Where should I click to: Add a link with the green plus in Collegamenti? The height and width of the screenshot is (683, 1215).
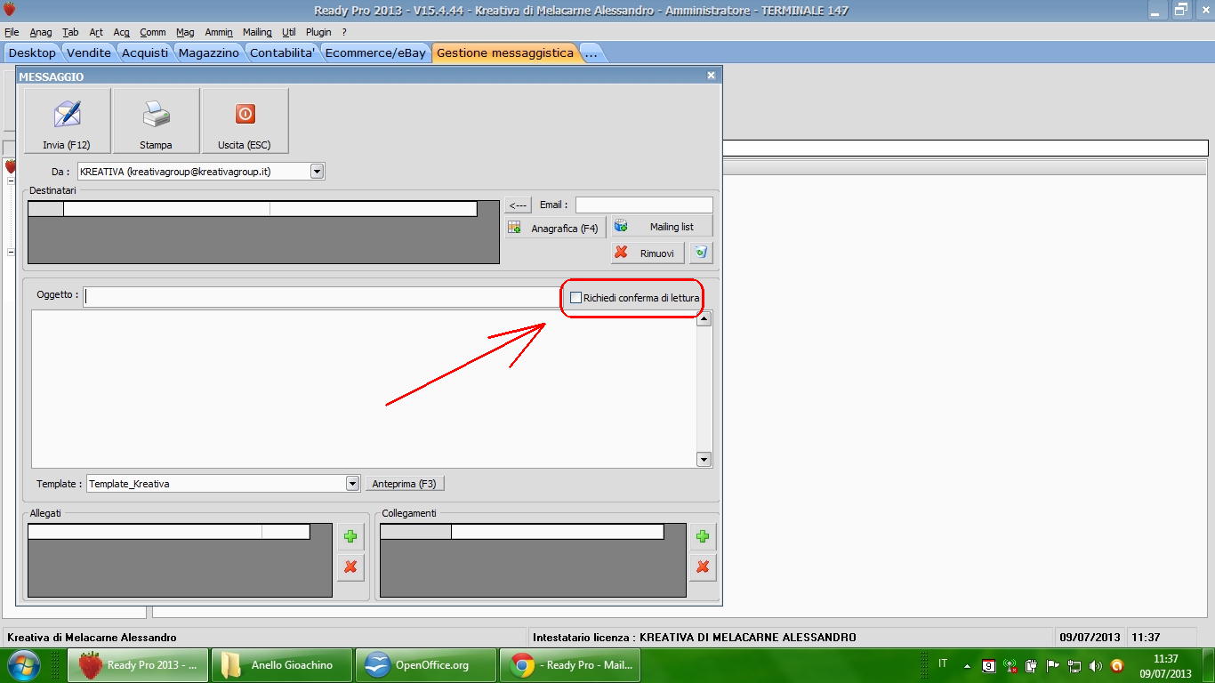pos(703,536)
